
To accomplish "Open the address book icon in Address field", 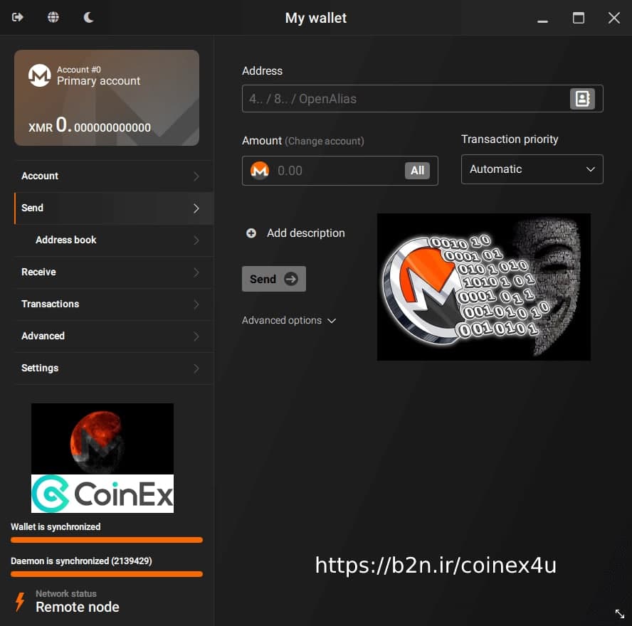I will pos(582,99).
